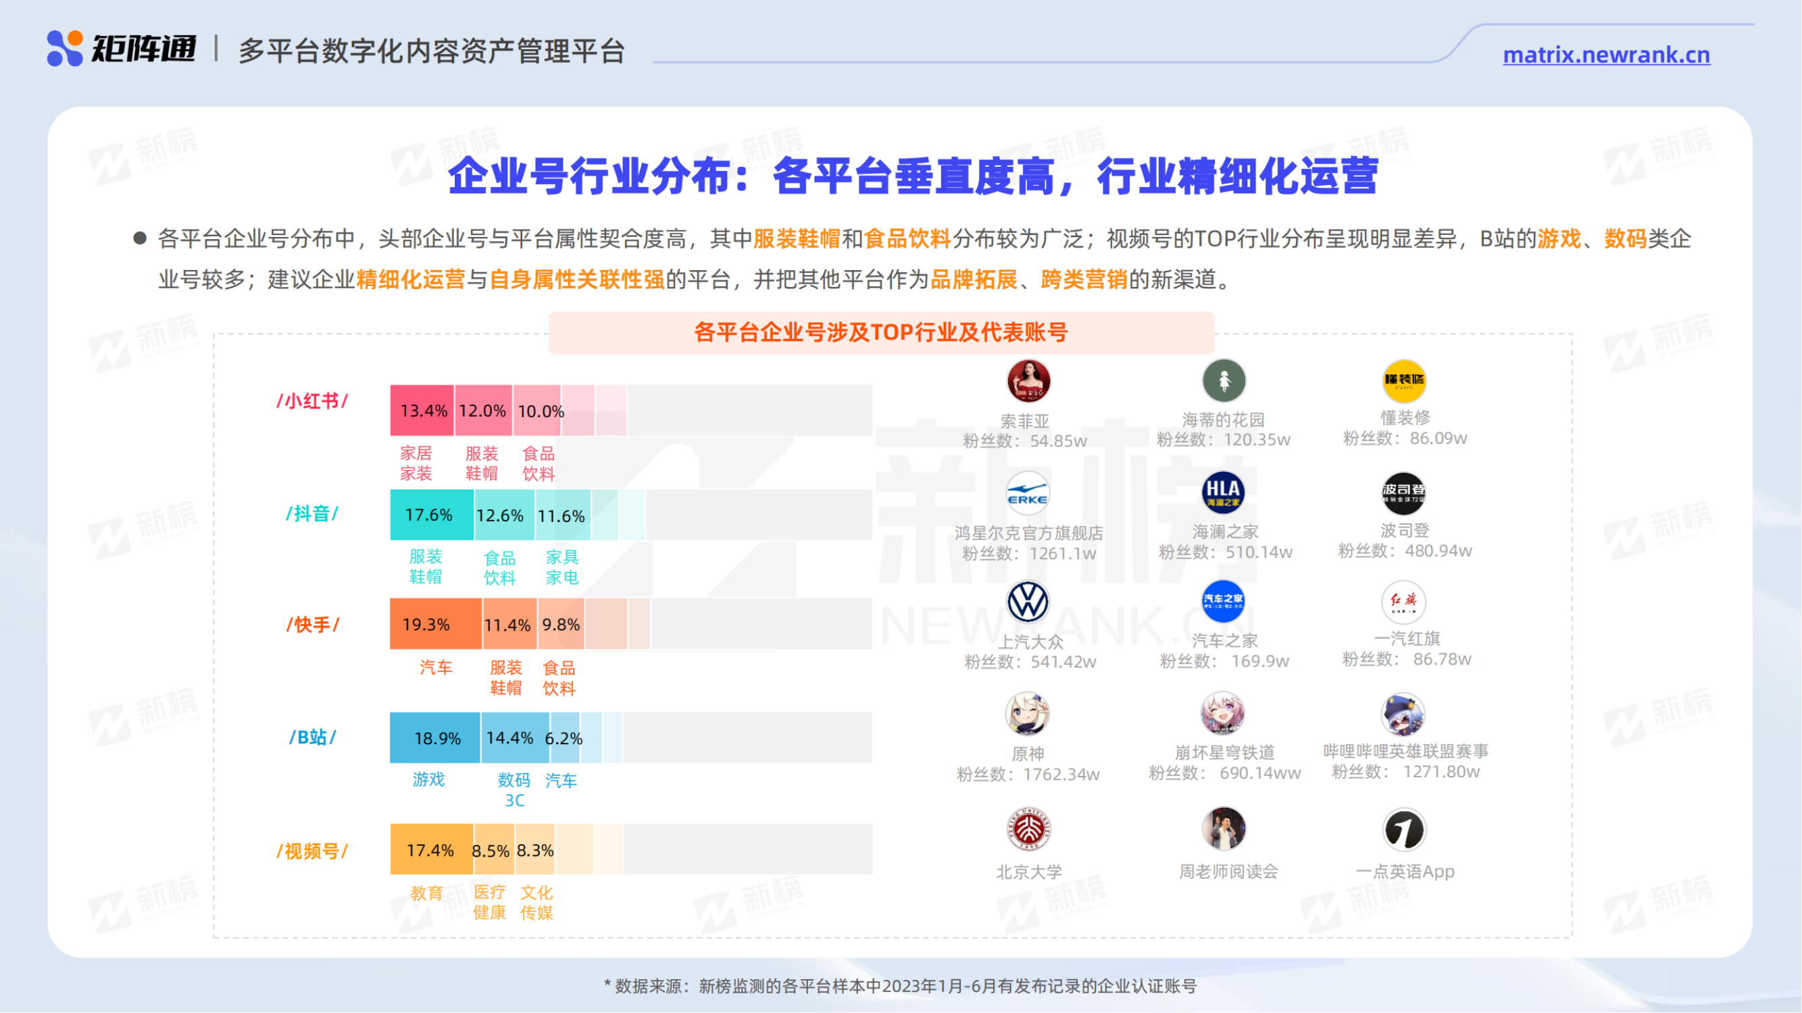Image resolution: width=1802 pixels, height=1013 pixels.
Task: Click the highlighted 精细化运营 text
Action: pos(411,280)
